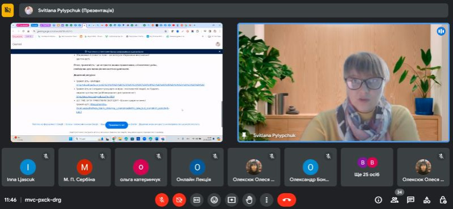Image resolution: width=453 pixels, height=209 pixels.
Task: Close the dark blue banner in the shared Gemini page
Action: [x=219, y=52]
